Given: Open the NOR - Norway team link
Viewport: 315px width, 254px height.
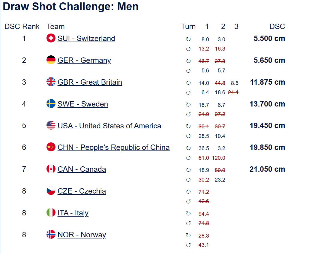Looking at the screenshot, I should (x=82, y=235).
